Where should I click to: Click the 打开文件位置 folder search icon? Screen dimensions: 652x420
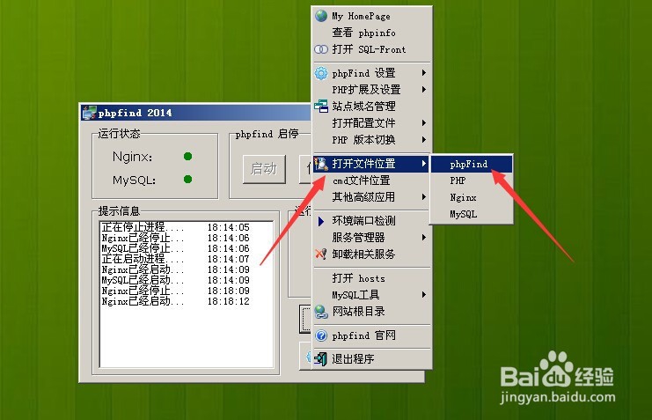click(321, 164)
